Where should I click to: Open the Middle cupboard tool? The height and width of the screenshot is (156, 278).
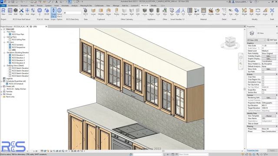[101, 12]
